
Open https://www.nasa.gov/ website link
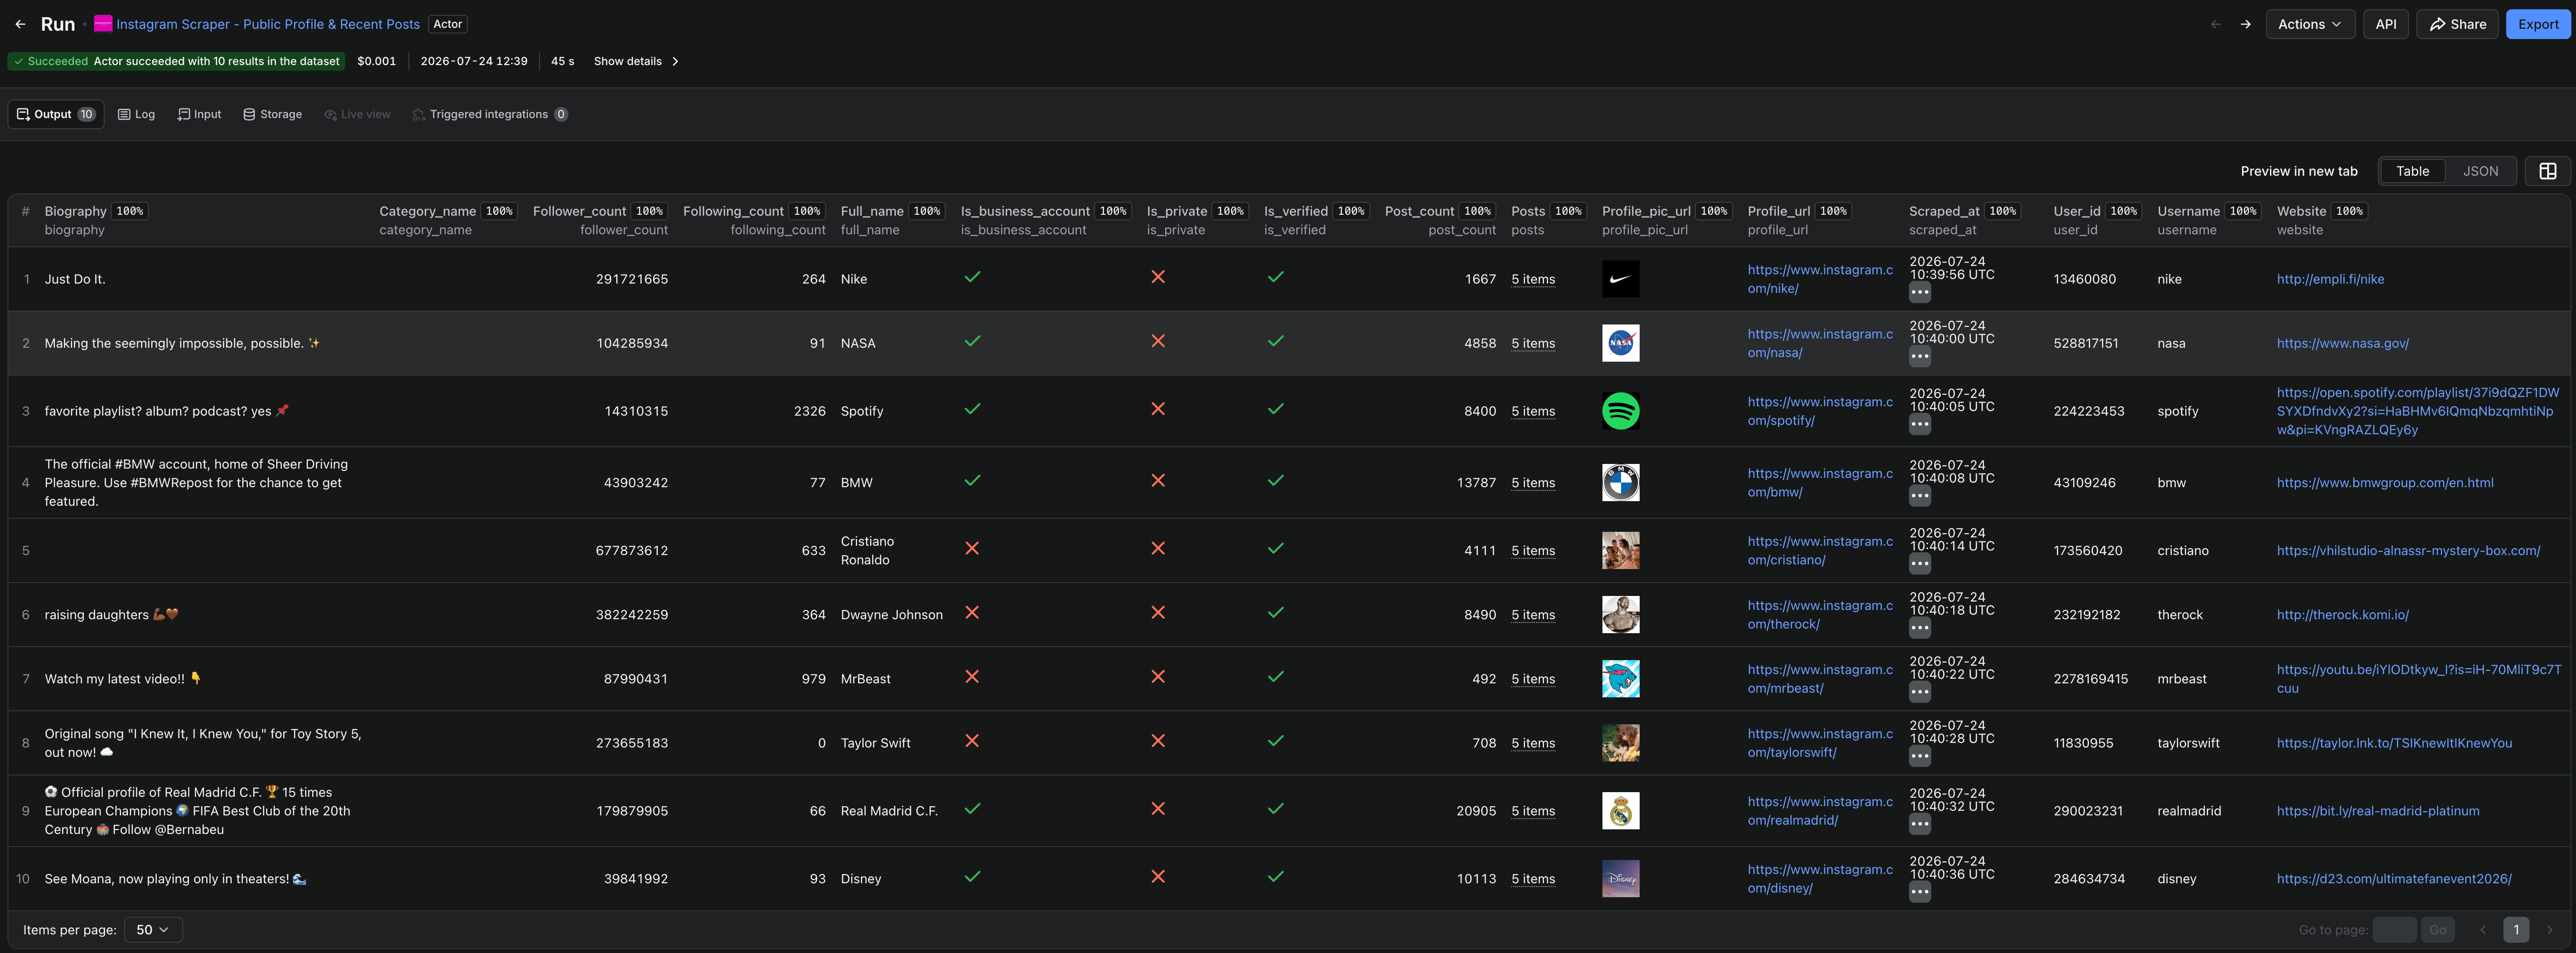(2342, 343)
